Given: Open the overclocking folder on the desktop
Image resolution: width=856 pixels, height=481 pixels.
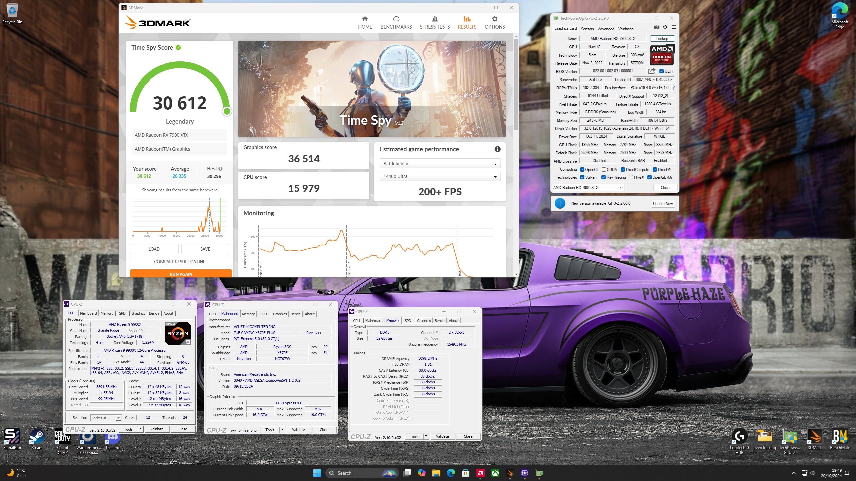Looking at the screenshot, I should (764, 440).
